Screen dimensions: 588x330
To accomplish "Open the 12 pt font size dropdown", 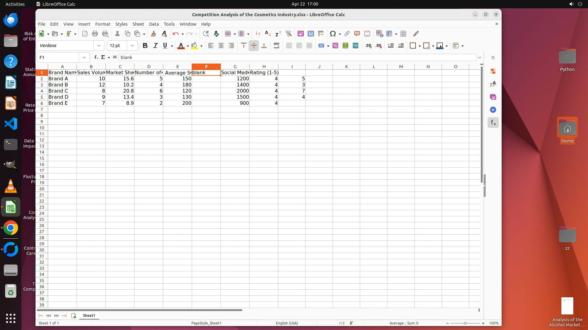I will (x=132, y=46).
